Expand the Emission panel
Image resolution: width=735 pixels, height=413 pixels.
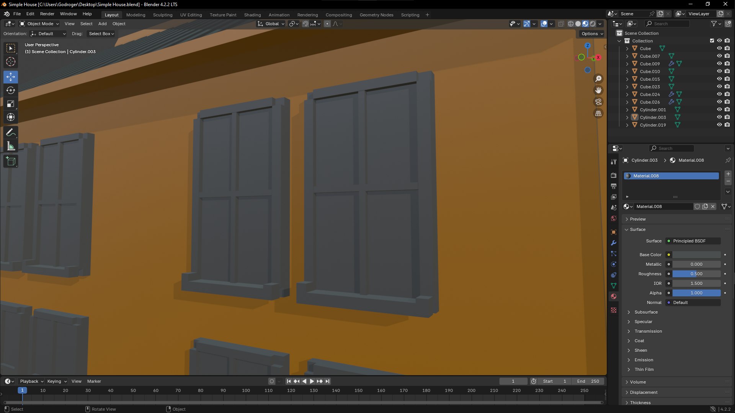coord(644,360)
